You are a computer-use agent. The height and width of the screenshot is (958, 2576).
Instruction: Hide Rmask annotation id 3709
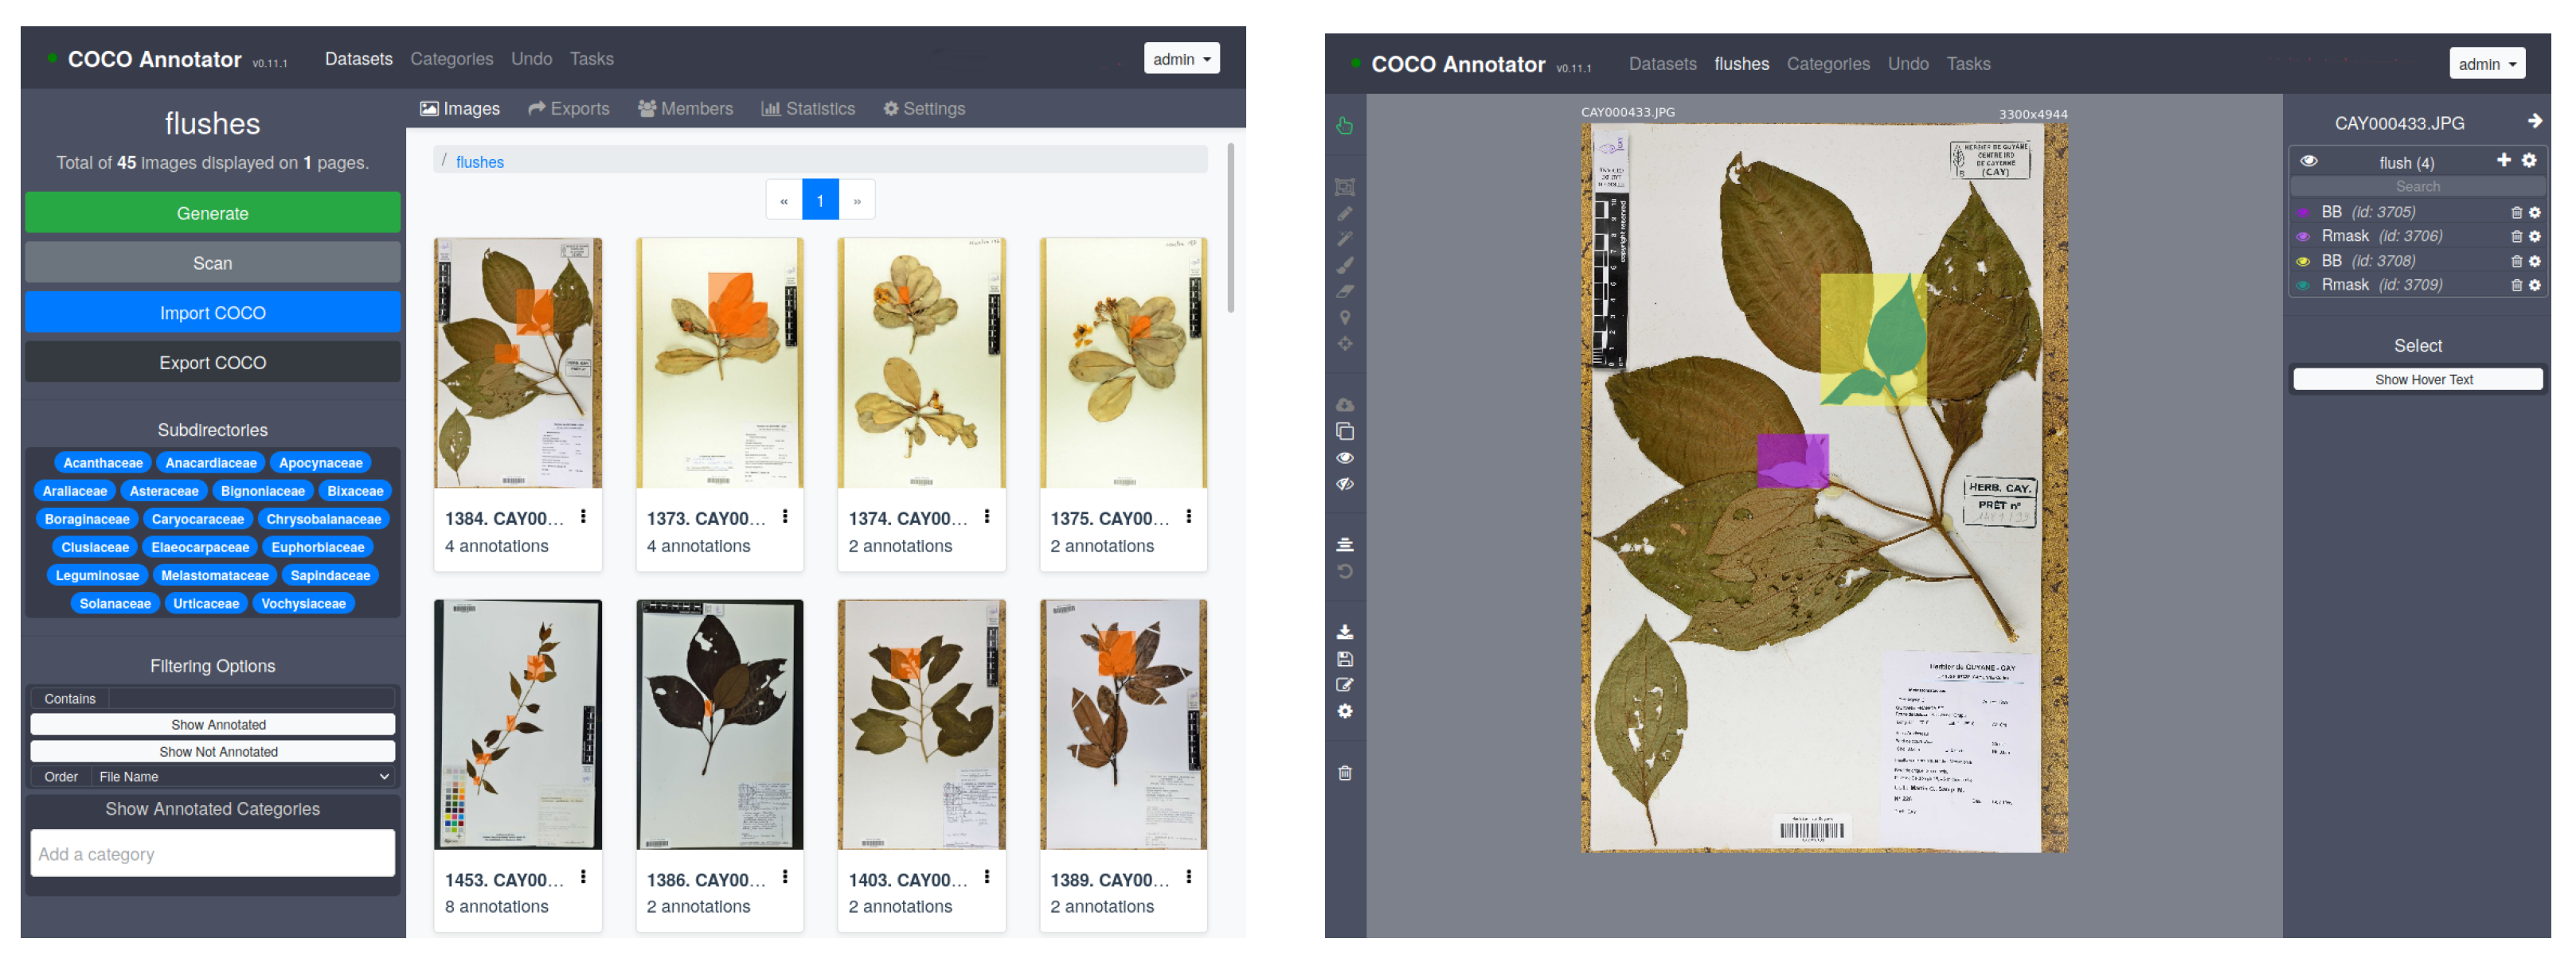coord(2303,285)
